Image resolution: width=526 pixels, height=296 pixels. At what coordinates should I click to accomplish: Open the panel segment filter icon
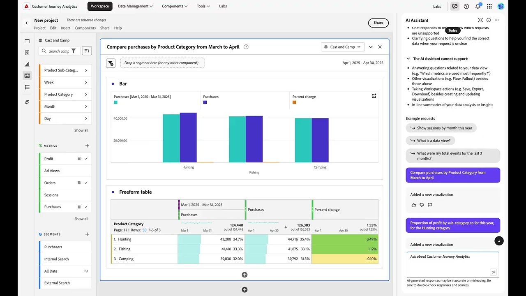(x=111, y=63)
